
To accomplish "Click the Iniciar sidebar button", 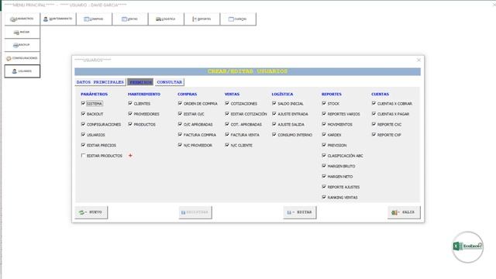I will coord(22,33).
